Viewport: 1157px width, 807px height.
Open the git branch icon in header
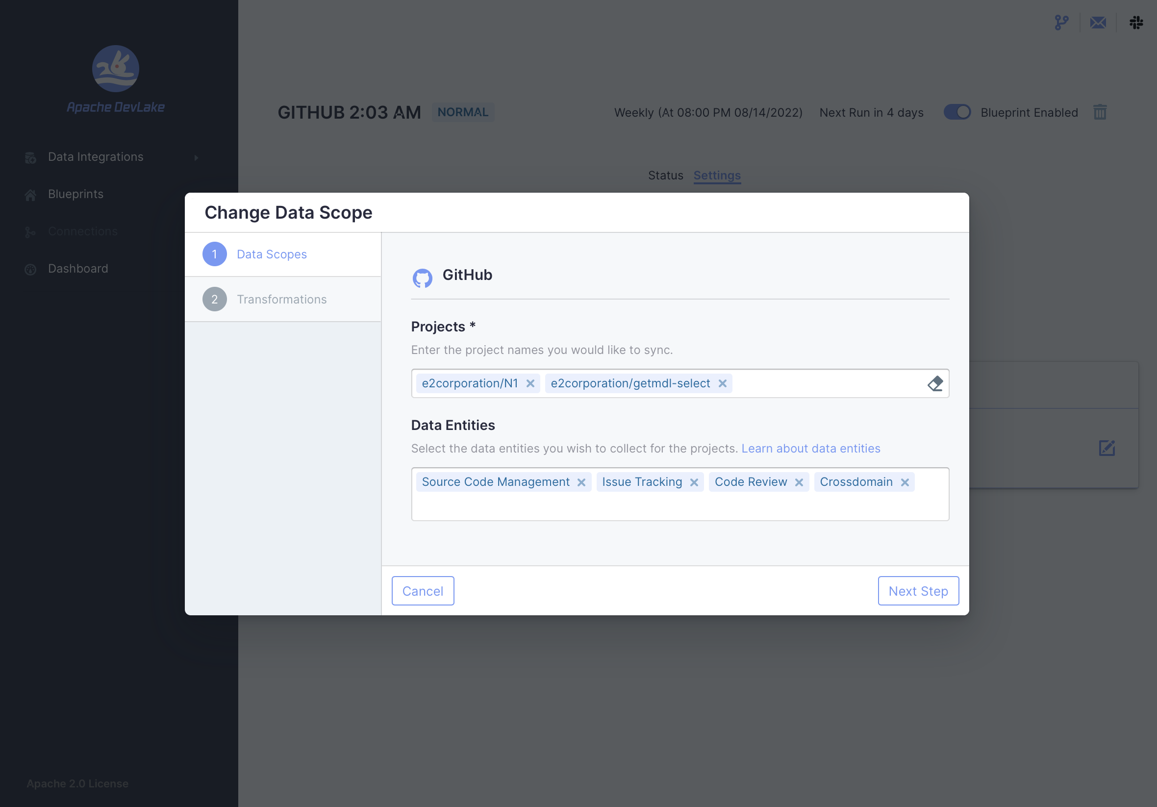1061,23
